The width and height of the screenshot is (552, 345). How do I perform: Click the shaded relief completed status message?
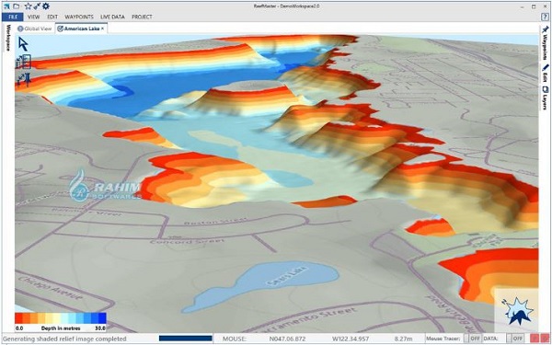[64, 339]
